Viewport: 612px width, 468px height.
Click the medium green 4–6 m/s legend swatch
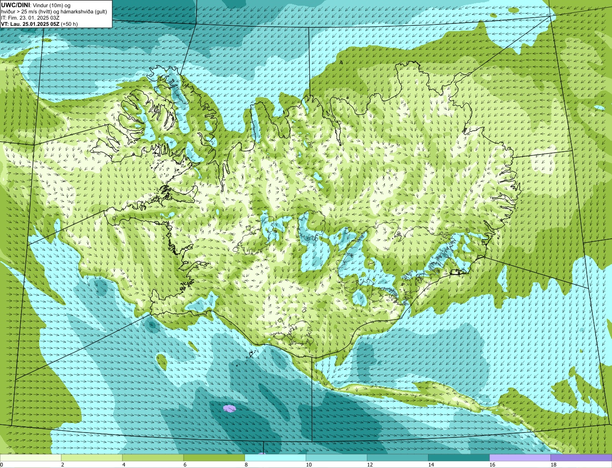153,457
